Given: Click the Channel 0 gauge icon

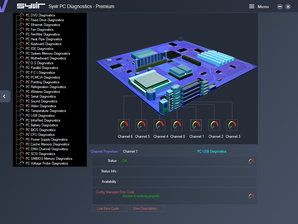Looking at the screenshot, I should point(177,125).
